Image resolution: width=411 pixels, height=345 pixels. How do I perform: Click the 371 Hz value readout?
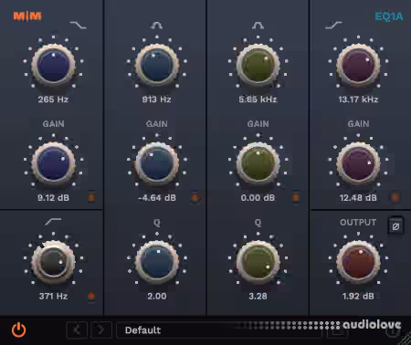click(53, 296)
